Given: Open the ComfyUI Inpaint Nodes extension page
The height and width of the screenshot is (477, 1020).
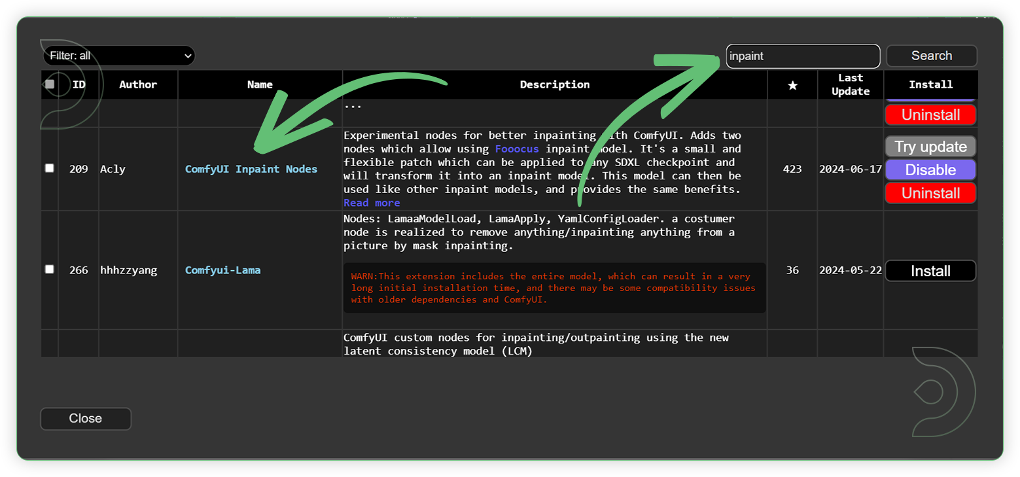Looking at the screenshot, I should point(252,169).
